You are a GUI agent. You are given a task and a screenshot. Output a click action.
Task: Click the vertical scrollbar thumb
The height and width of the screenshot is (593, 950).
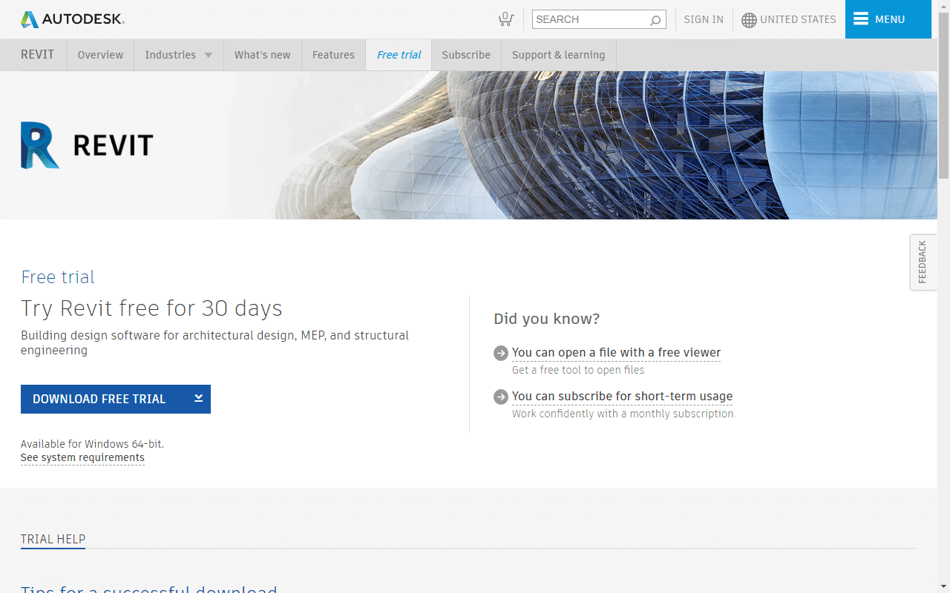[x=943, y=96]
